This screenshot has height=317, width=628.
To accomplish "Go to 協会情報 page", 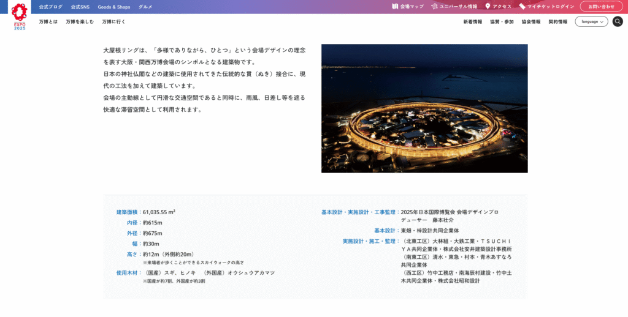I will (531, 21).
